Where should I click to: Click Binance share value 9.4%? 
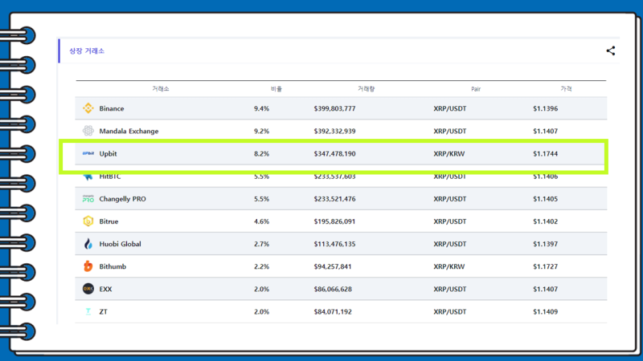[262, 108]
